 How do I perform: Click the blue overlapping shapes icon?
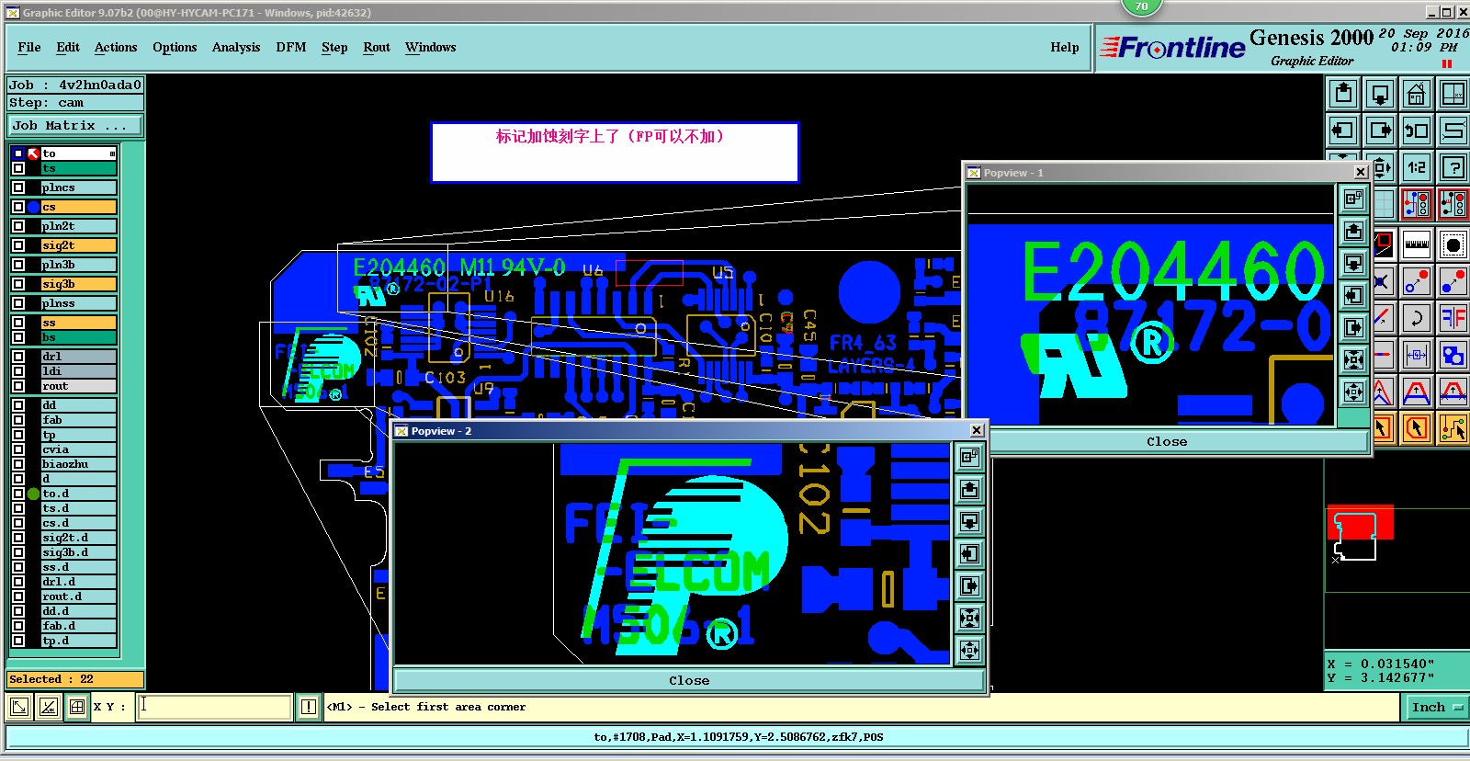coord(1453,356)
